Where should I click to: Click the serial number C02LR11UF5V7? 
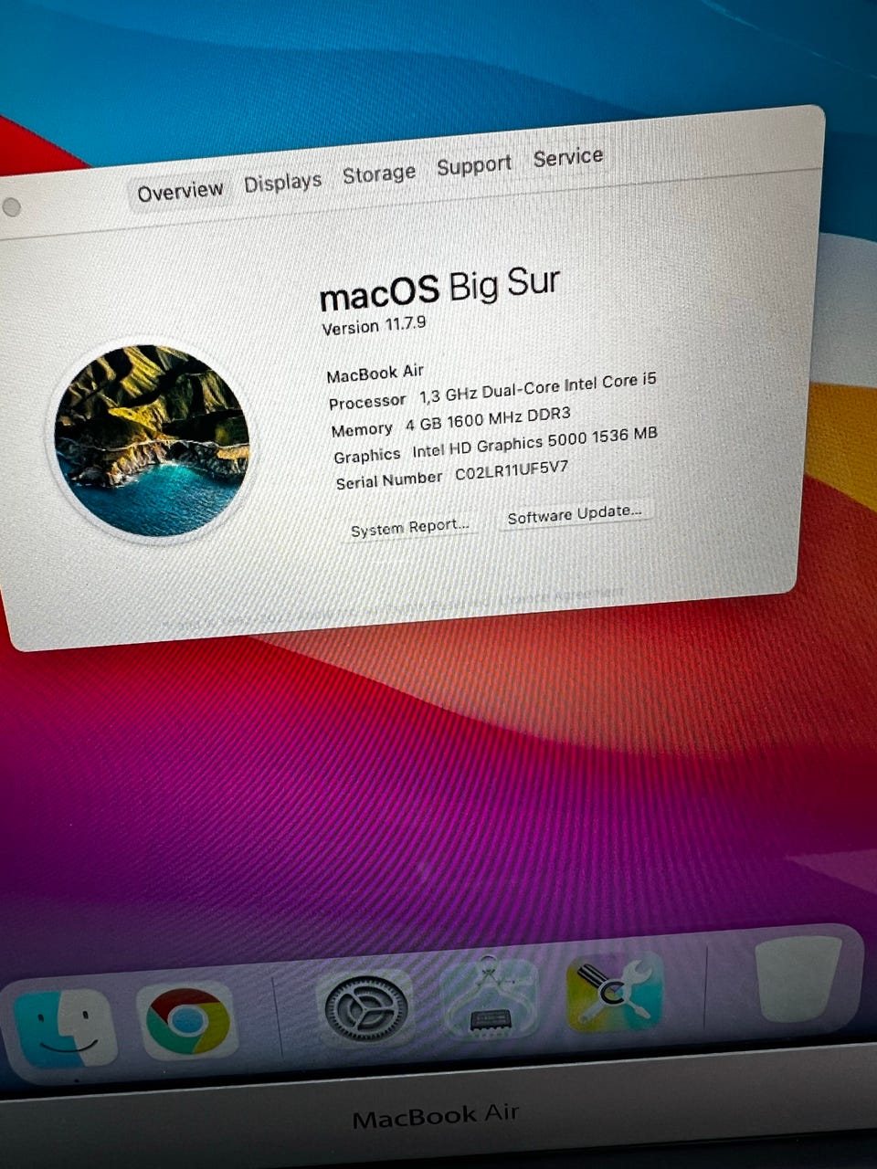[x=512, y=472]
